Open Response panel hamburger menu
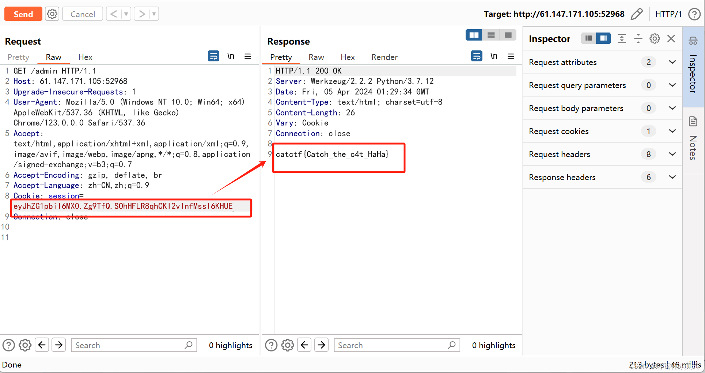This screenshot has width=705, height=373. [511, 56]
